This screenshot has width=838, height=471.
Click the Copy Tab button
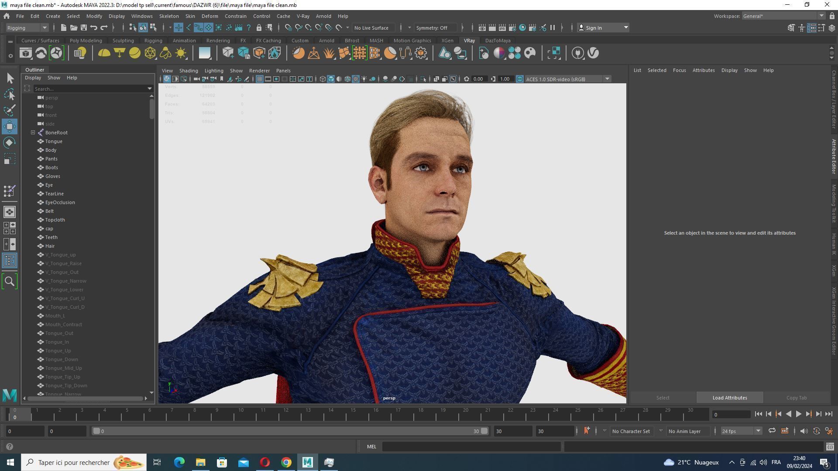797,398
